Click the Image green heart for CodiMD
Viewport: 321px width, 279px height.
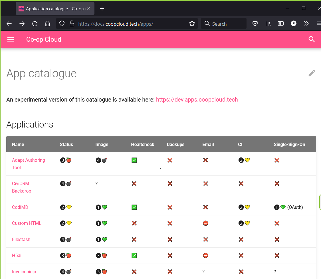(x=105, y=207)
